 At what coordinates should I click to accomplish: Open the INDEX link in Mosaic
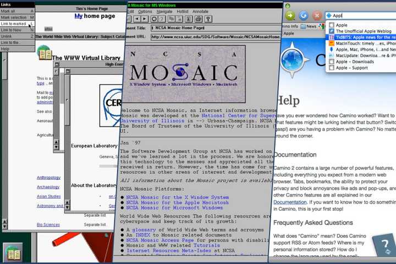click(142, 235)
